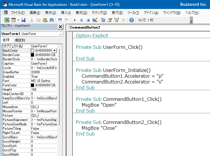Select the ScrollBars property row
The width and height of the screenshot is (210, 156).
pos(29,137)
